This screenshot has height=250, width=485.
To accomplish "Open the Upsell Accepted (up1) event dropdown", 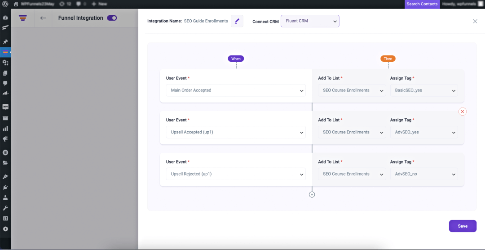I will click(x=236, y=132).
